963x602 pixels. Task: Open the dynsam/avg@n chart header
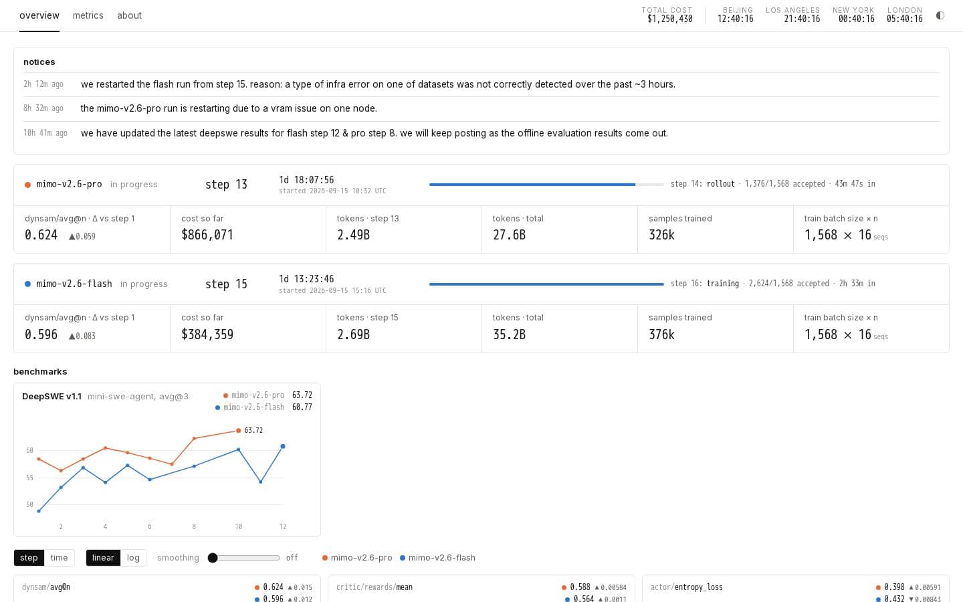point(46,587)
